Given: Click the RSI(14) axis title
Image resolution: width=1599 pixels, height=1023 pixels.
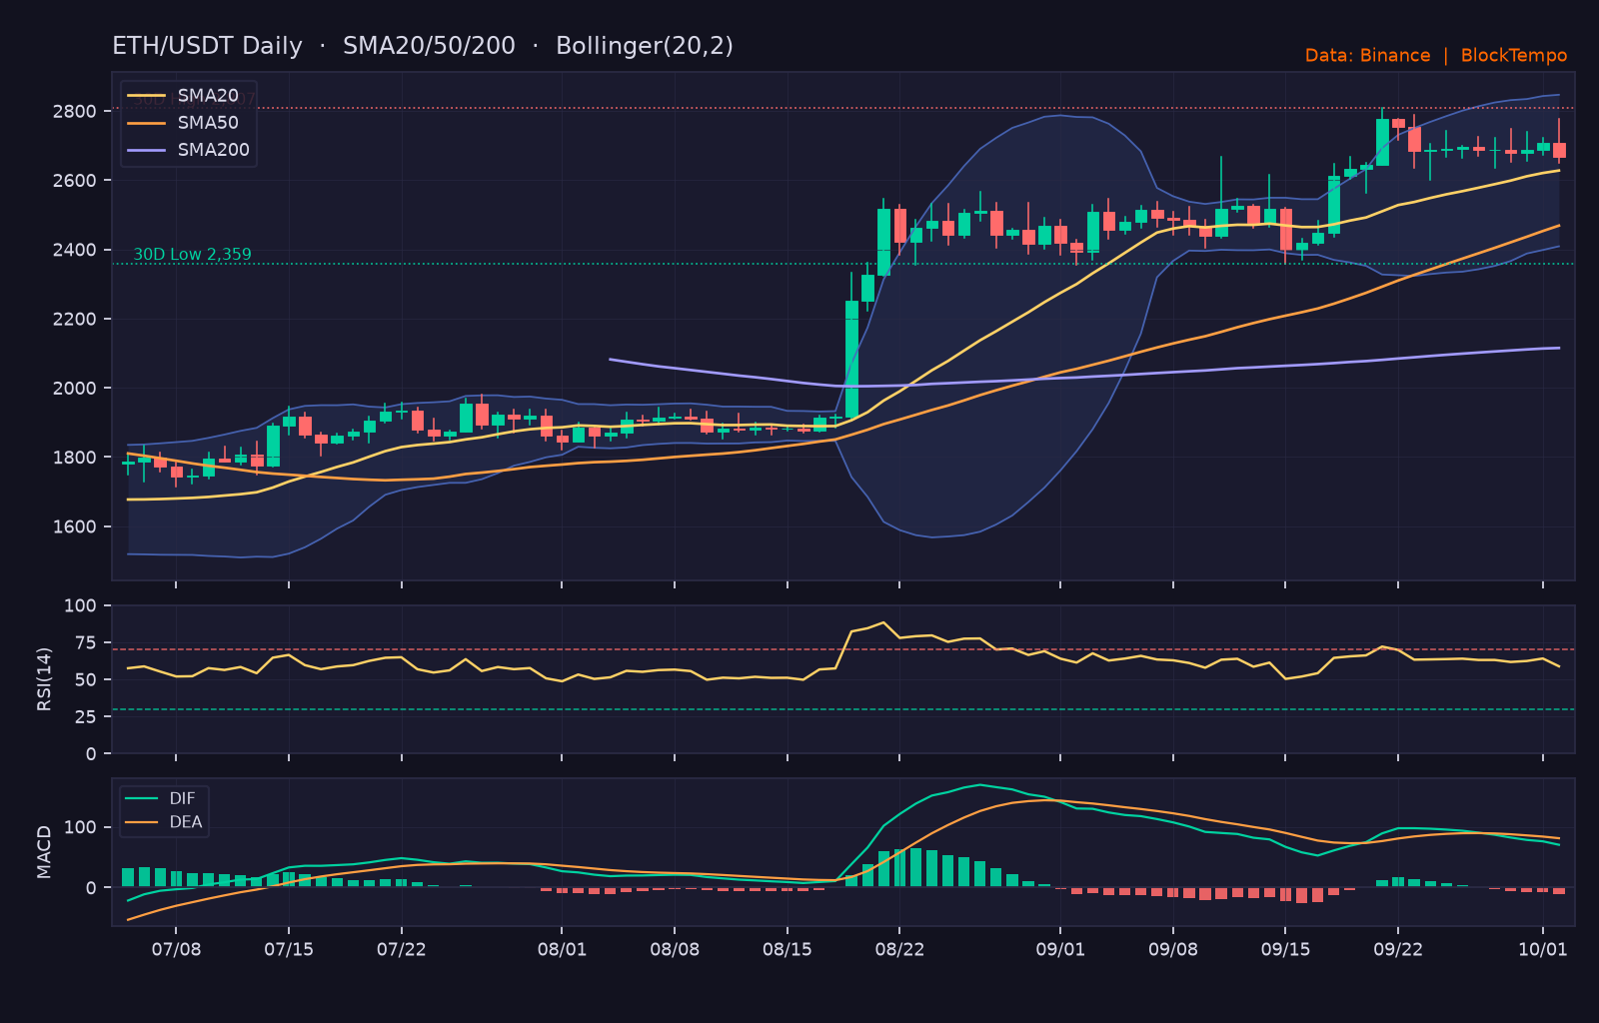Looking at the screenshot, I should (44, 679).
